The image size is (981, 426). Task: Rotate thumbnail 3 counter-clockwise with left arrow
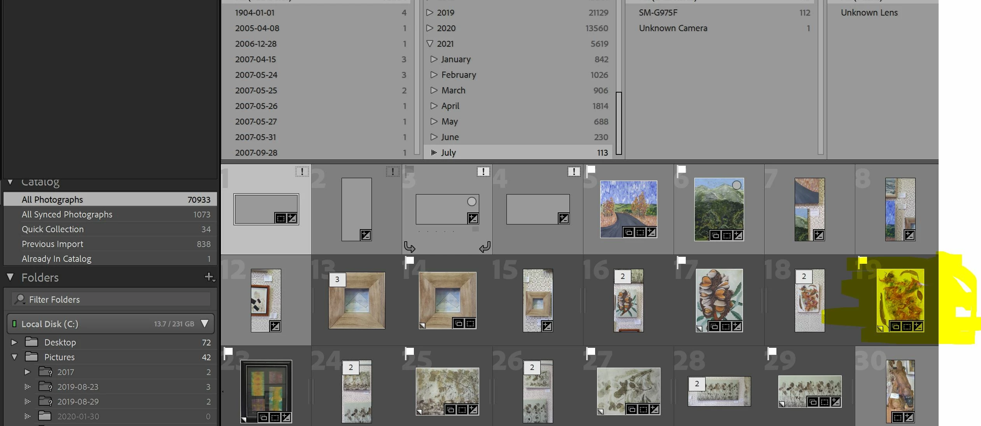409,247
